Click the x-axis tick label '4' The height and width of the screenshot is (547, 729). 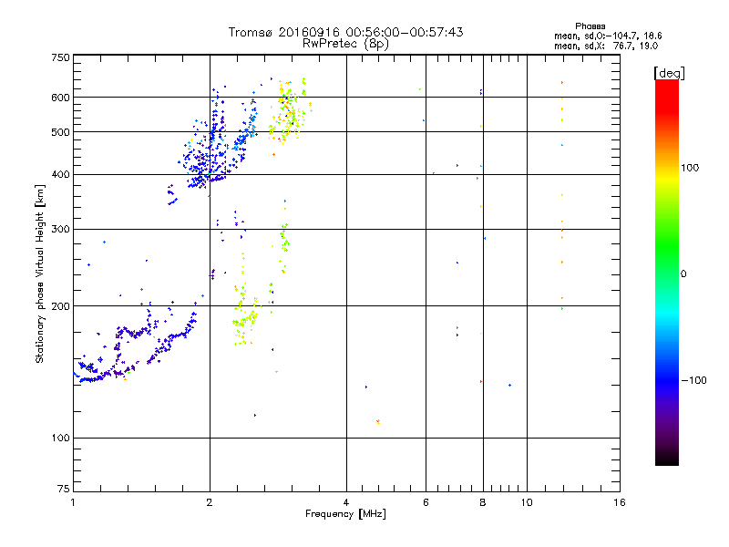[346, 502]
